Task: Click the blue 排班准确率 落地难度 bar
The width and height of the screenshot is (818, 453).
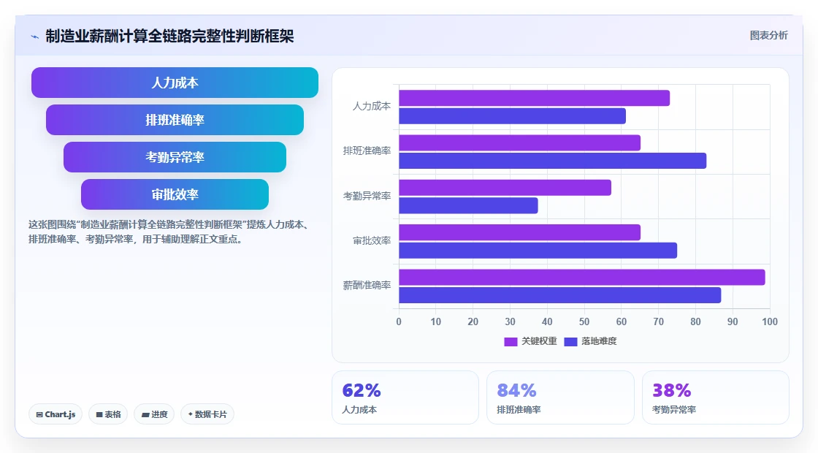Action: (x=552, y=161)
